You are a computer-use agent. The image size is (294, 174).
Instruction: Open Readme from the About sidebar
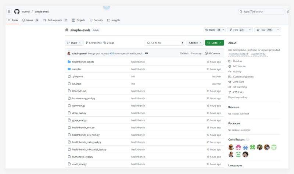coord(235,61)
